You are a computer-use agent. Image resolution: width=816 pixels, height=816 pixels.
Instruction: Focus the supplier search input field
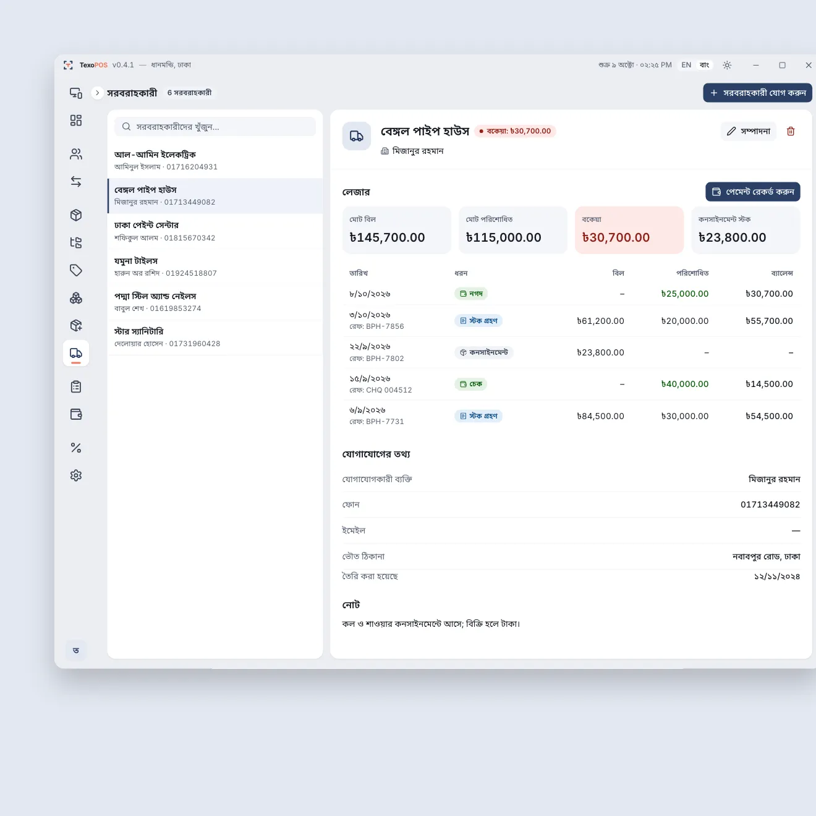(x=215, y=127)
